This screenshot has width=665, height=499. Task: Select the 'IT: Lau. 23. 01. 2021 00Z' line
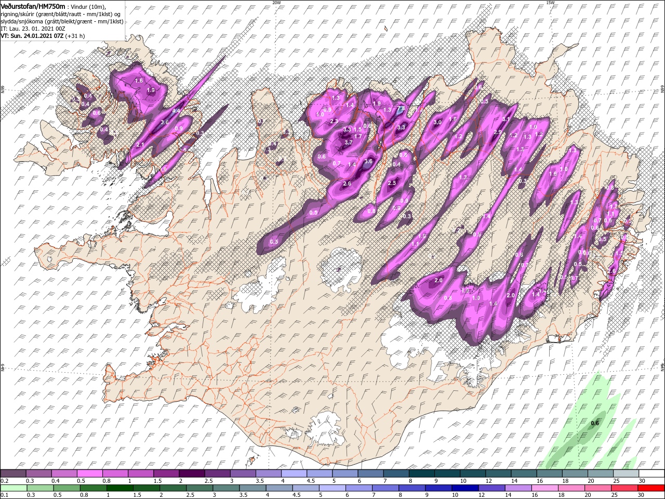click(x=33, y=29)
